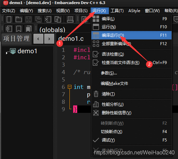Click the right arrow tab scroll button
The height and width of the screenshot is (159, 178).
49,39
